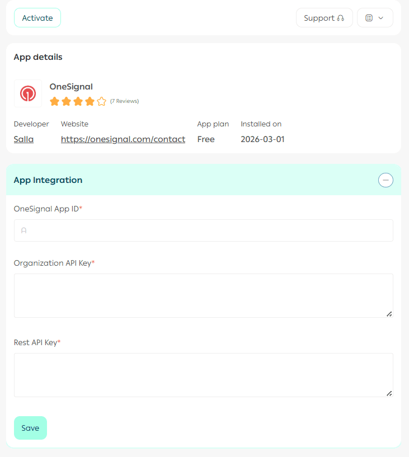Focus the OneSignal App ID field
409x457 pixels.
tap(204, 230)
